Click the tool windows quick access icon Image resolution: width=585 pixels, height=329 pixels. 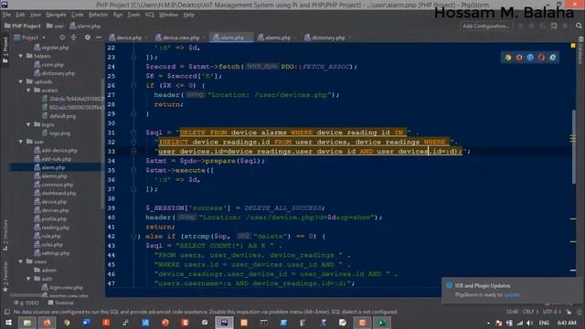(x=6, y=312)
